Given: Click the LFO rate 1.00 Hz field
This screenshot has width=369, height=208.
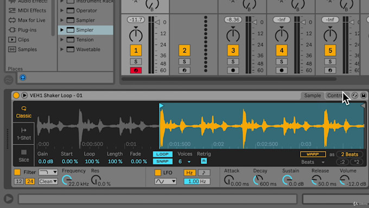Looking at the screenshot, I should (x=197, y=181).
